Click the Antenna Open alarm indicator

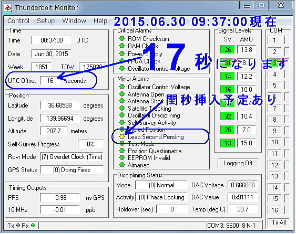tap(122, 94)
